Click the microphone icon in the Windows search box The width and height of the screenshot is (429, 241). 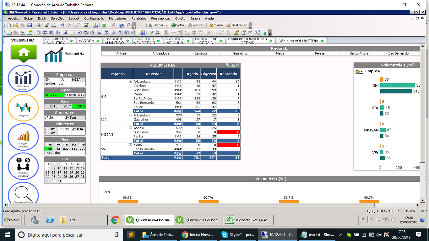point(117,235)
